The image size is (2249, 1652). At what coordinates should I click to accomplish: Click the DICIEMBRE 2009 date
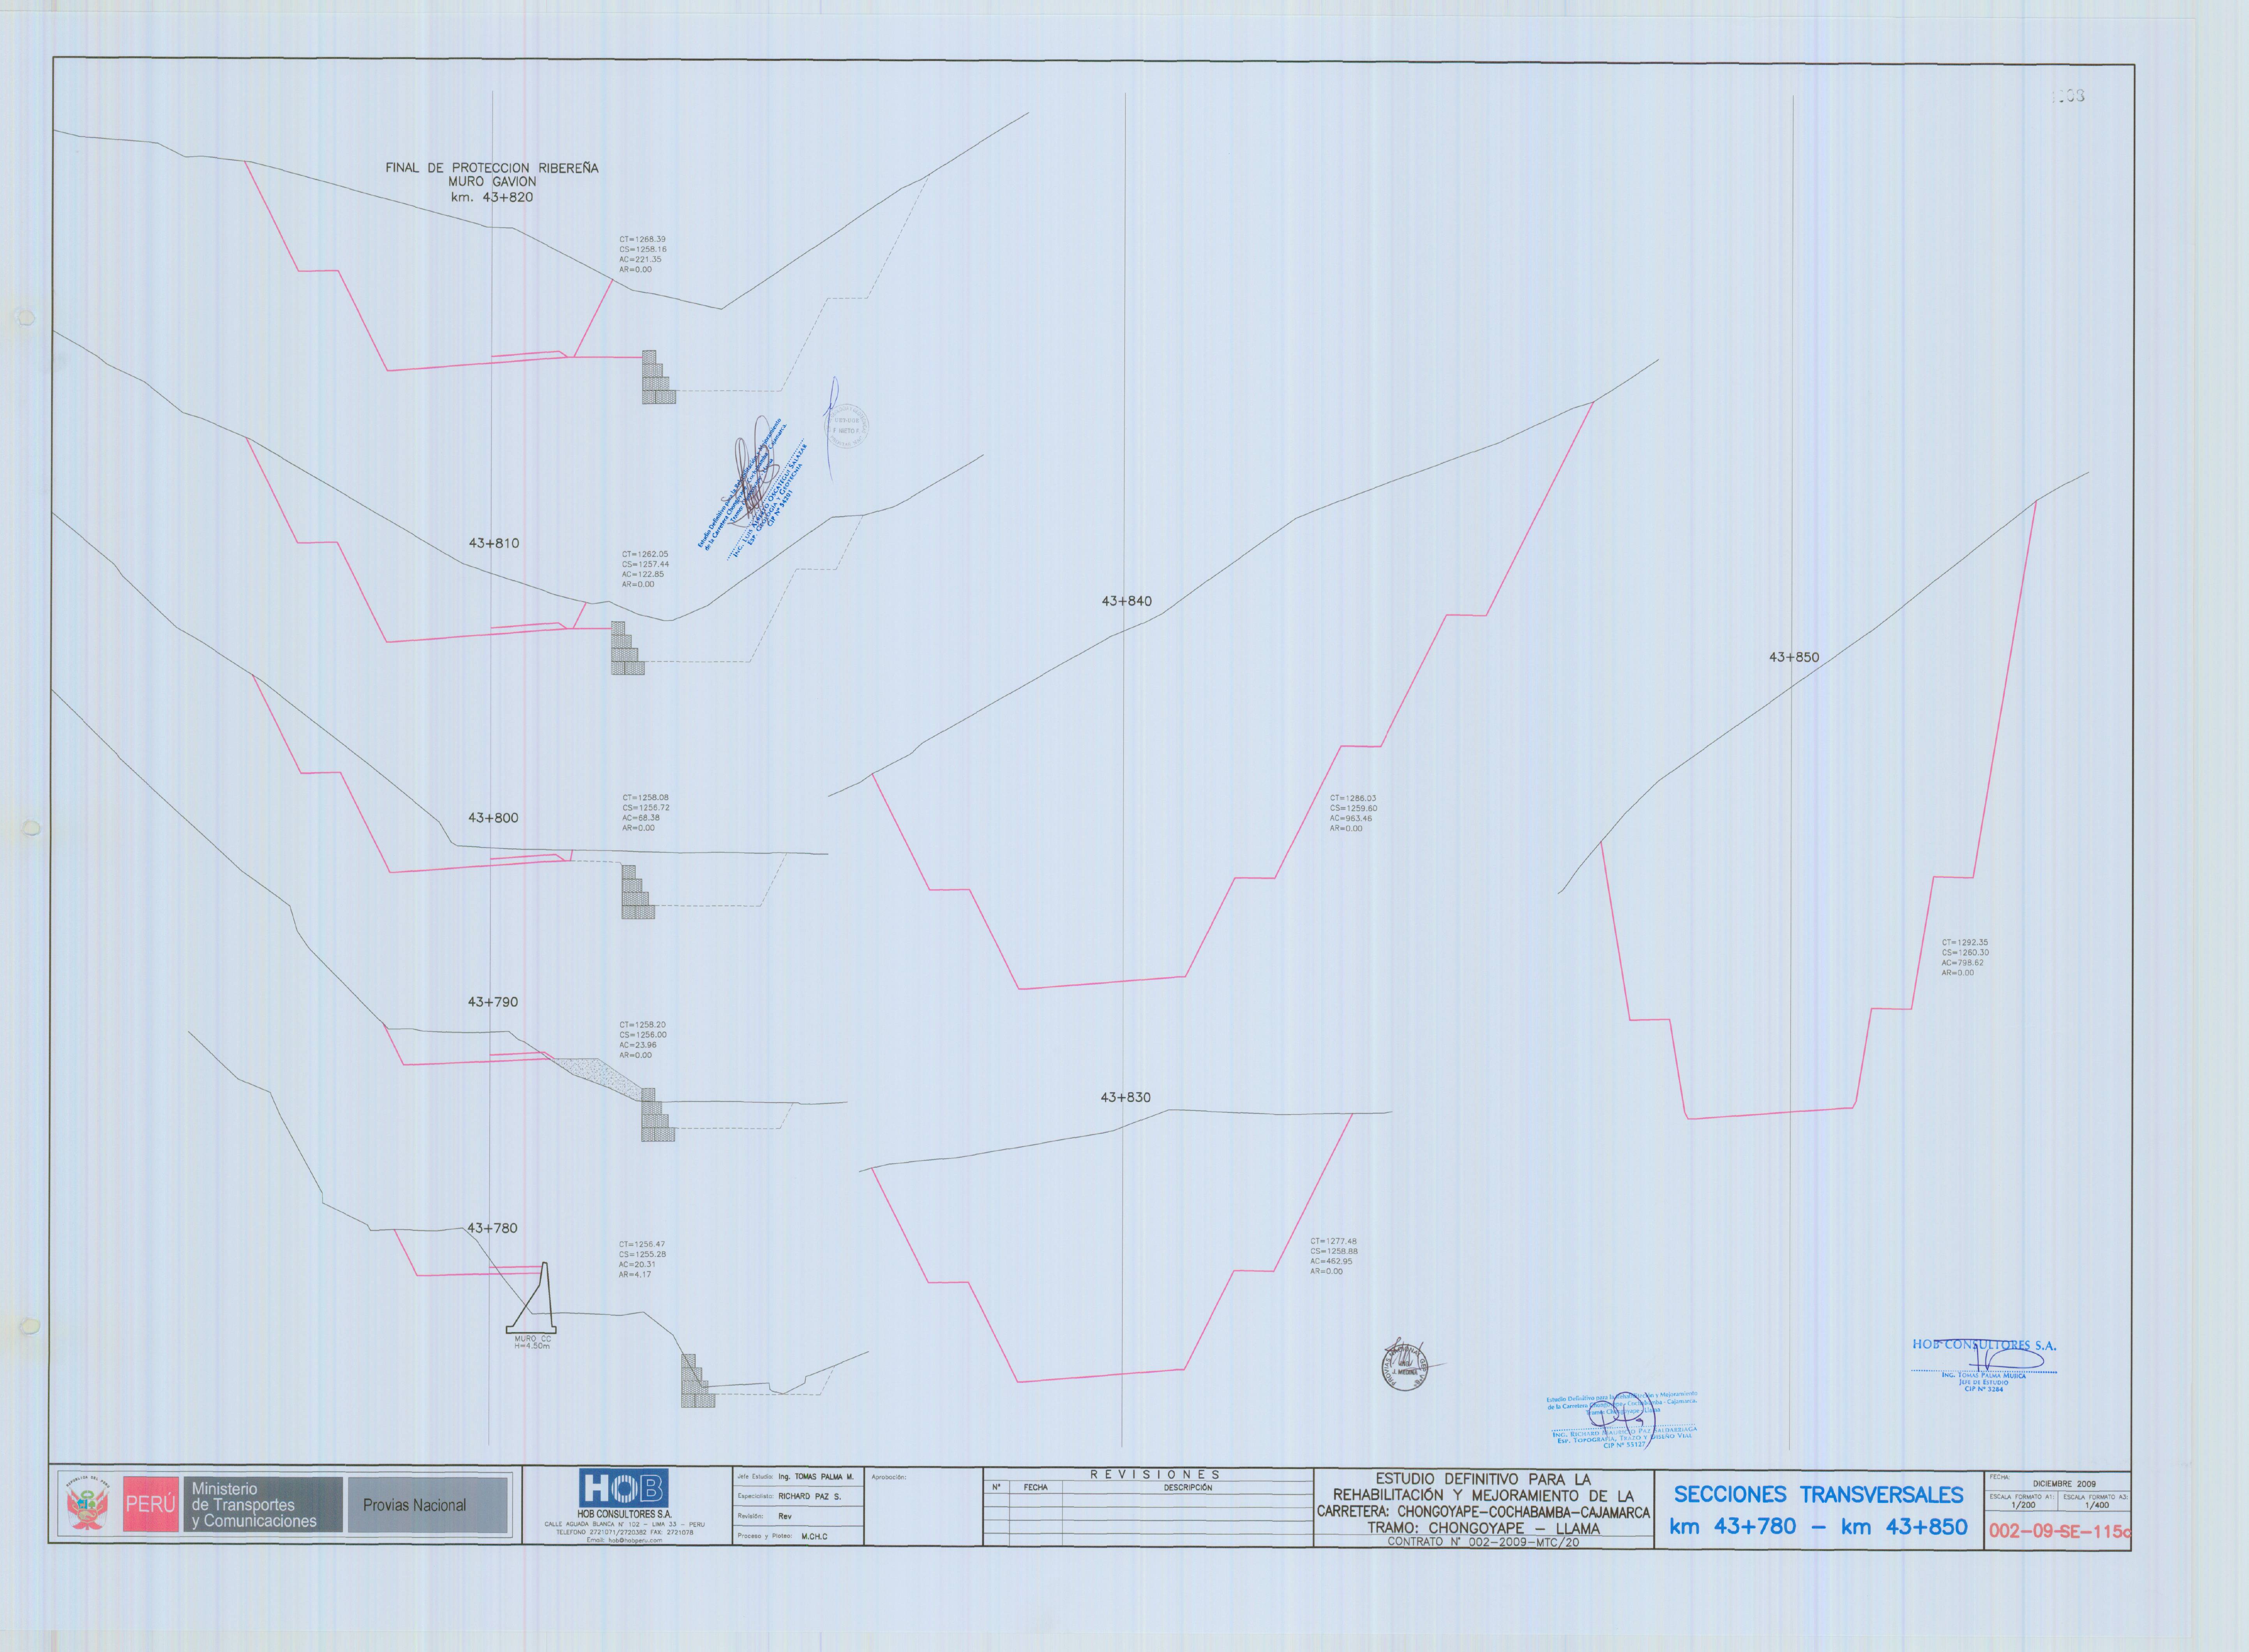2064,1484
